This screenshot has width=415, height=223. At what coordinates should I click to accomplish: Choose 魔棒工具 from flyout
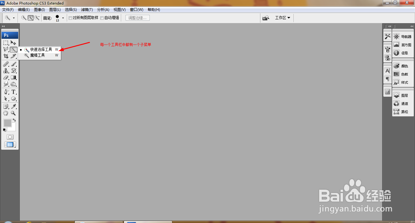coord(39,55)
